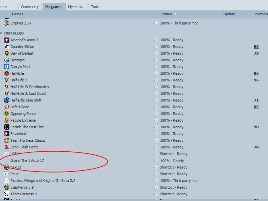Click the Empires 2.24 game icon
268x201 pixels.
7,23
